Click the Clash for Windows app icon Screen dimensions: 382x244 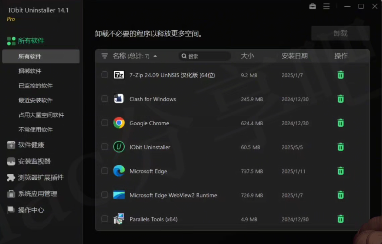click(x=119, y=99)
